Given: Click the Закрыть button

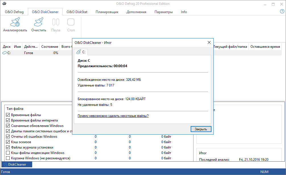Looking at the screenshot, I should click(x=201, y=129).
